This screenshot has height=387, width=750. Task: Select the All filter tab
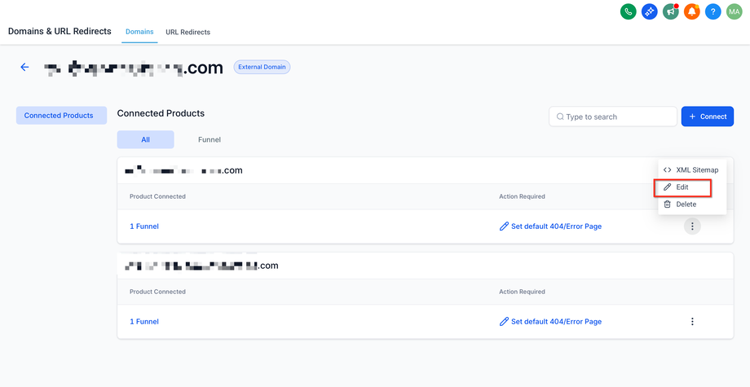click(145, 140)
